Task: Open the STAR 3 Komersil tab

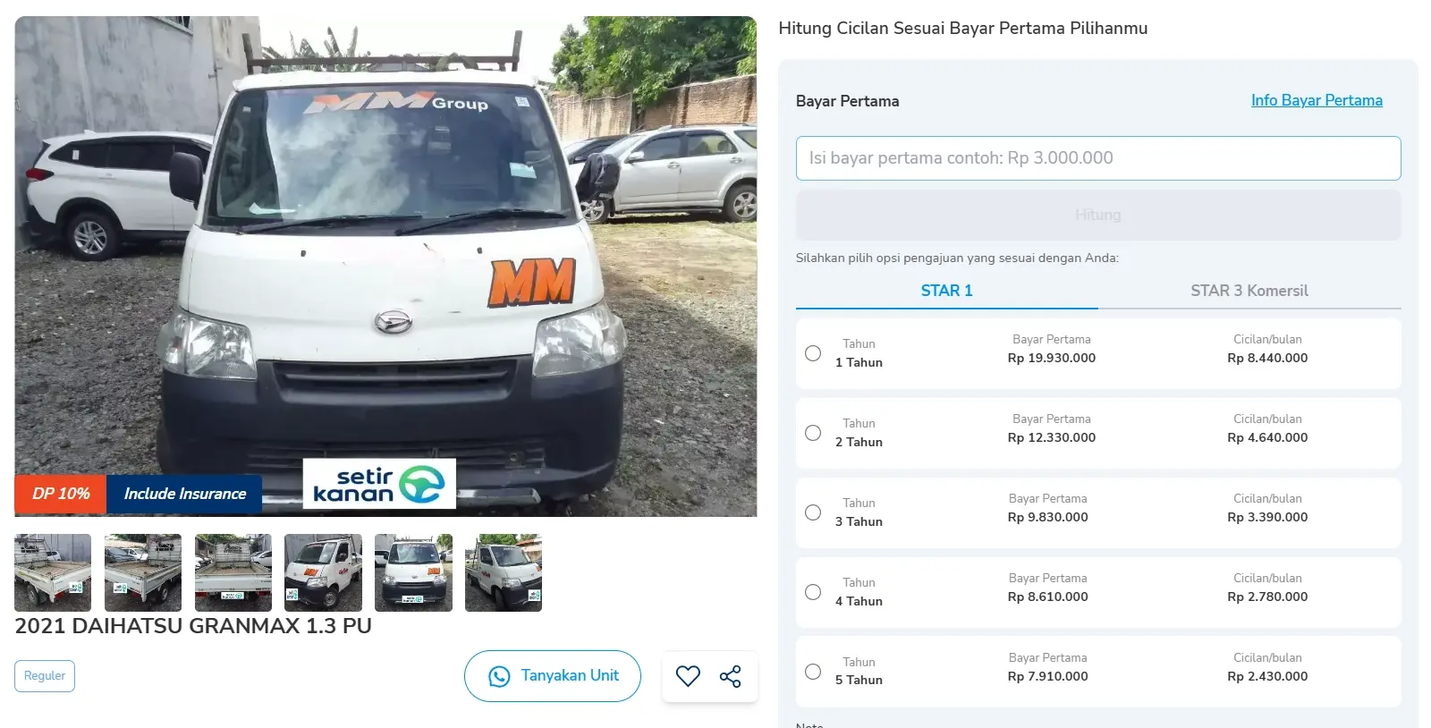Action: pos(1249,291)
